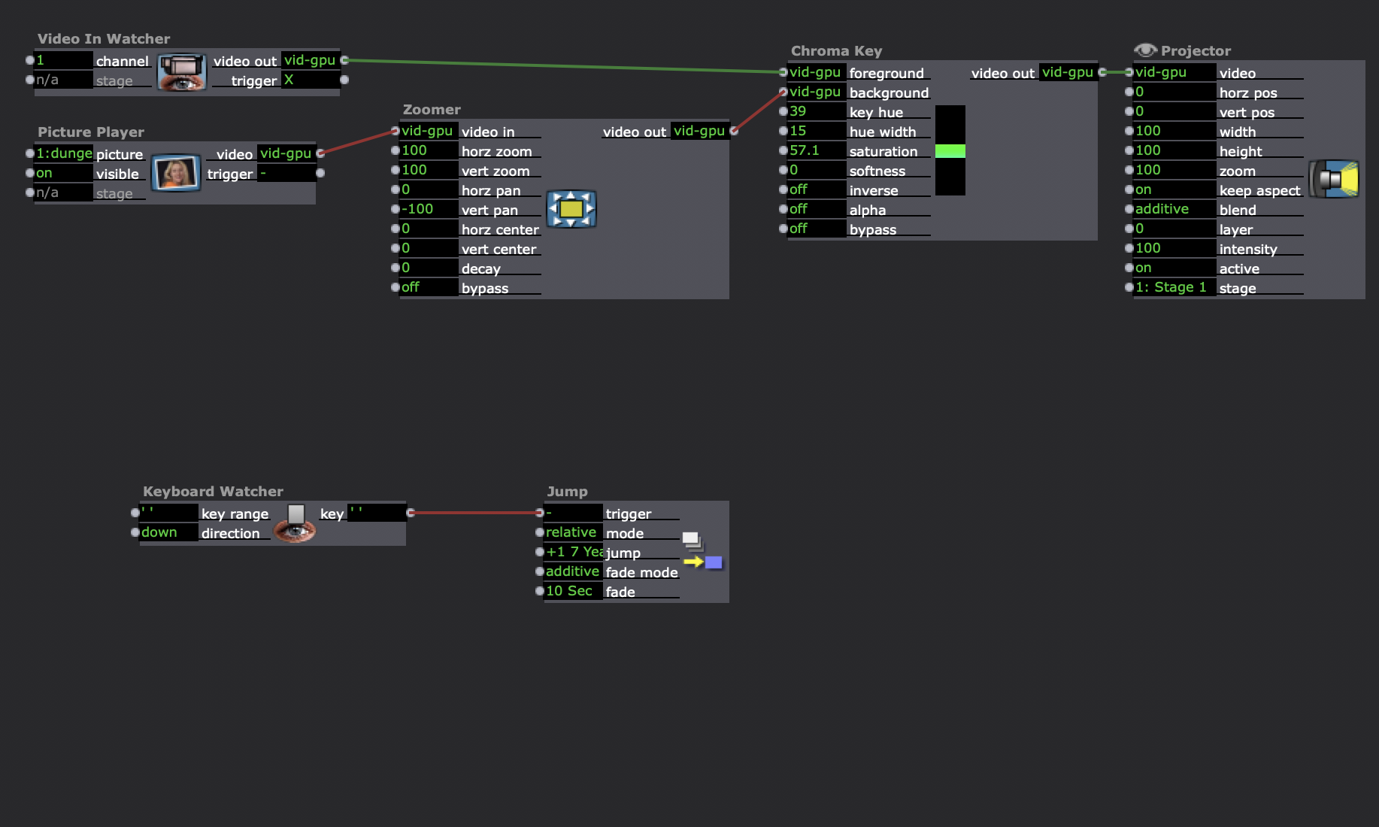This screenshot has height=827, width=1379.
Task: Select the Zoomer actor title
Action: [x=432, y=109]
